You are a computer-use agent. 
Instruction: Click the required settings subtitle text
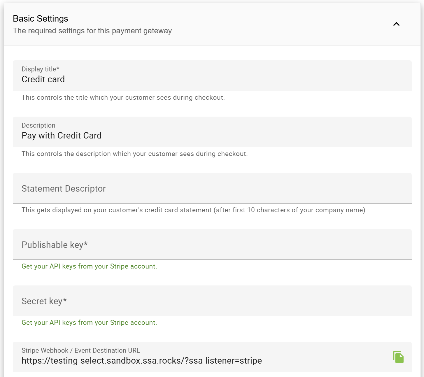point(92,30)
